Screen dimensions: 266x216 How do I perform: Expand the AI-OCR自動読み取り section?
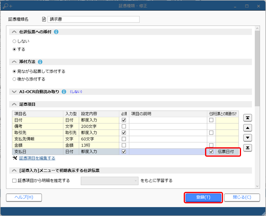pyautogui.click(x=14, y=92)
